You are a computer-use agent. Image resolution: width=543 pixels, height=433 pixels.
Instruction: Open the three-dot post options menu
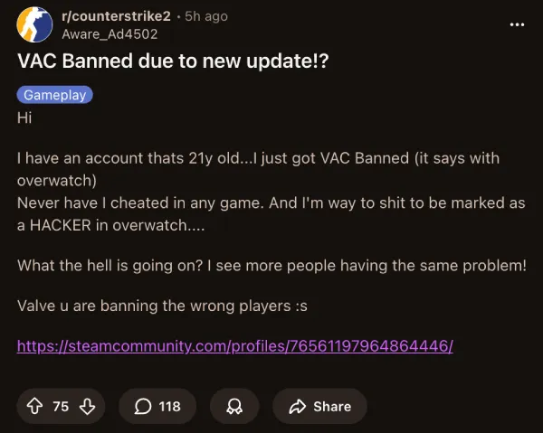pyautogui.click(x=517, y=24)
